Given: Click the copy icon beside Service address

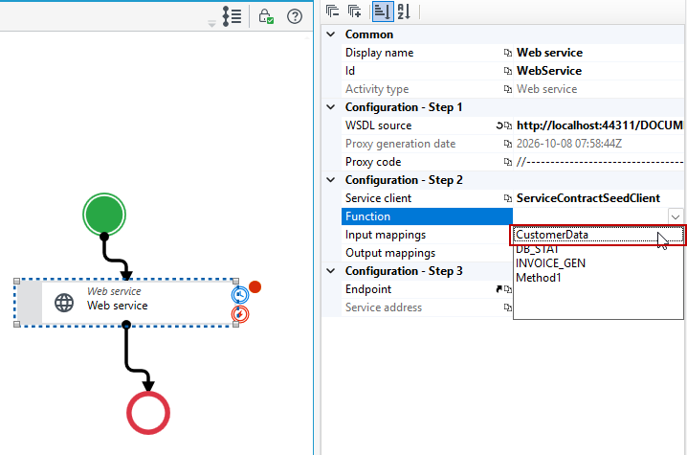Looking at the screenshot, I should point(508,307).
